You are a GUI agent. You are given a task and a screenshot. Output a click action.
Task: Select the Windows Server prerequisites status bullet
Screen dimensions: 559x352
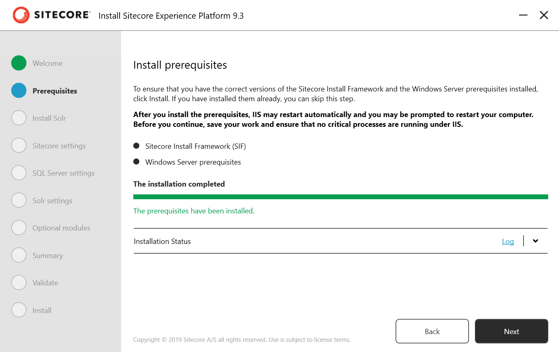coord(136,161)
